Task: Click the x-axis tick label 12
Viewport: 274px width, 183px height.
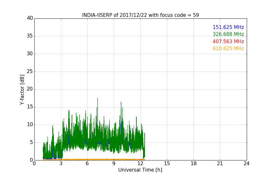Action: coord(140,164)
